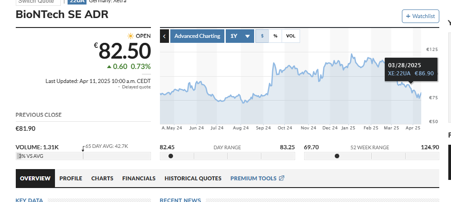The width and height of the screenshot is (451, 202).
Task: Click the 0.73% change value
Action: [x=141, y=67]
